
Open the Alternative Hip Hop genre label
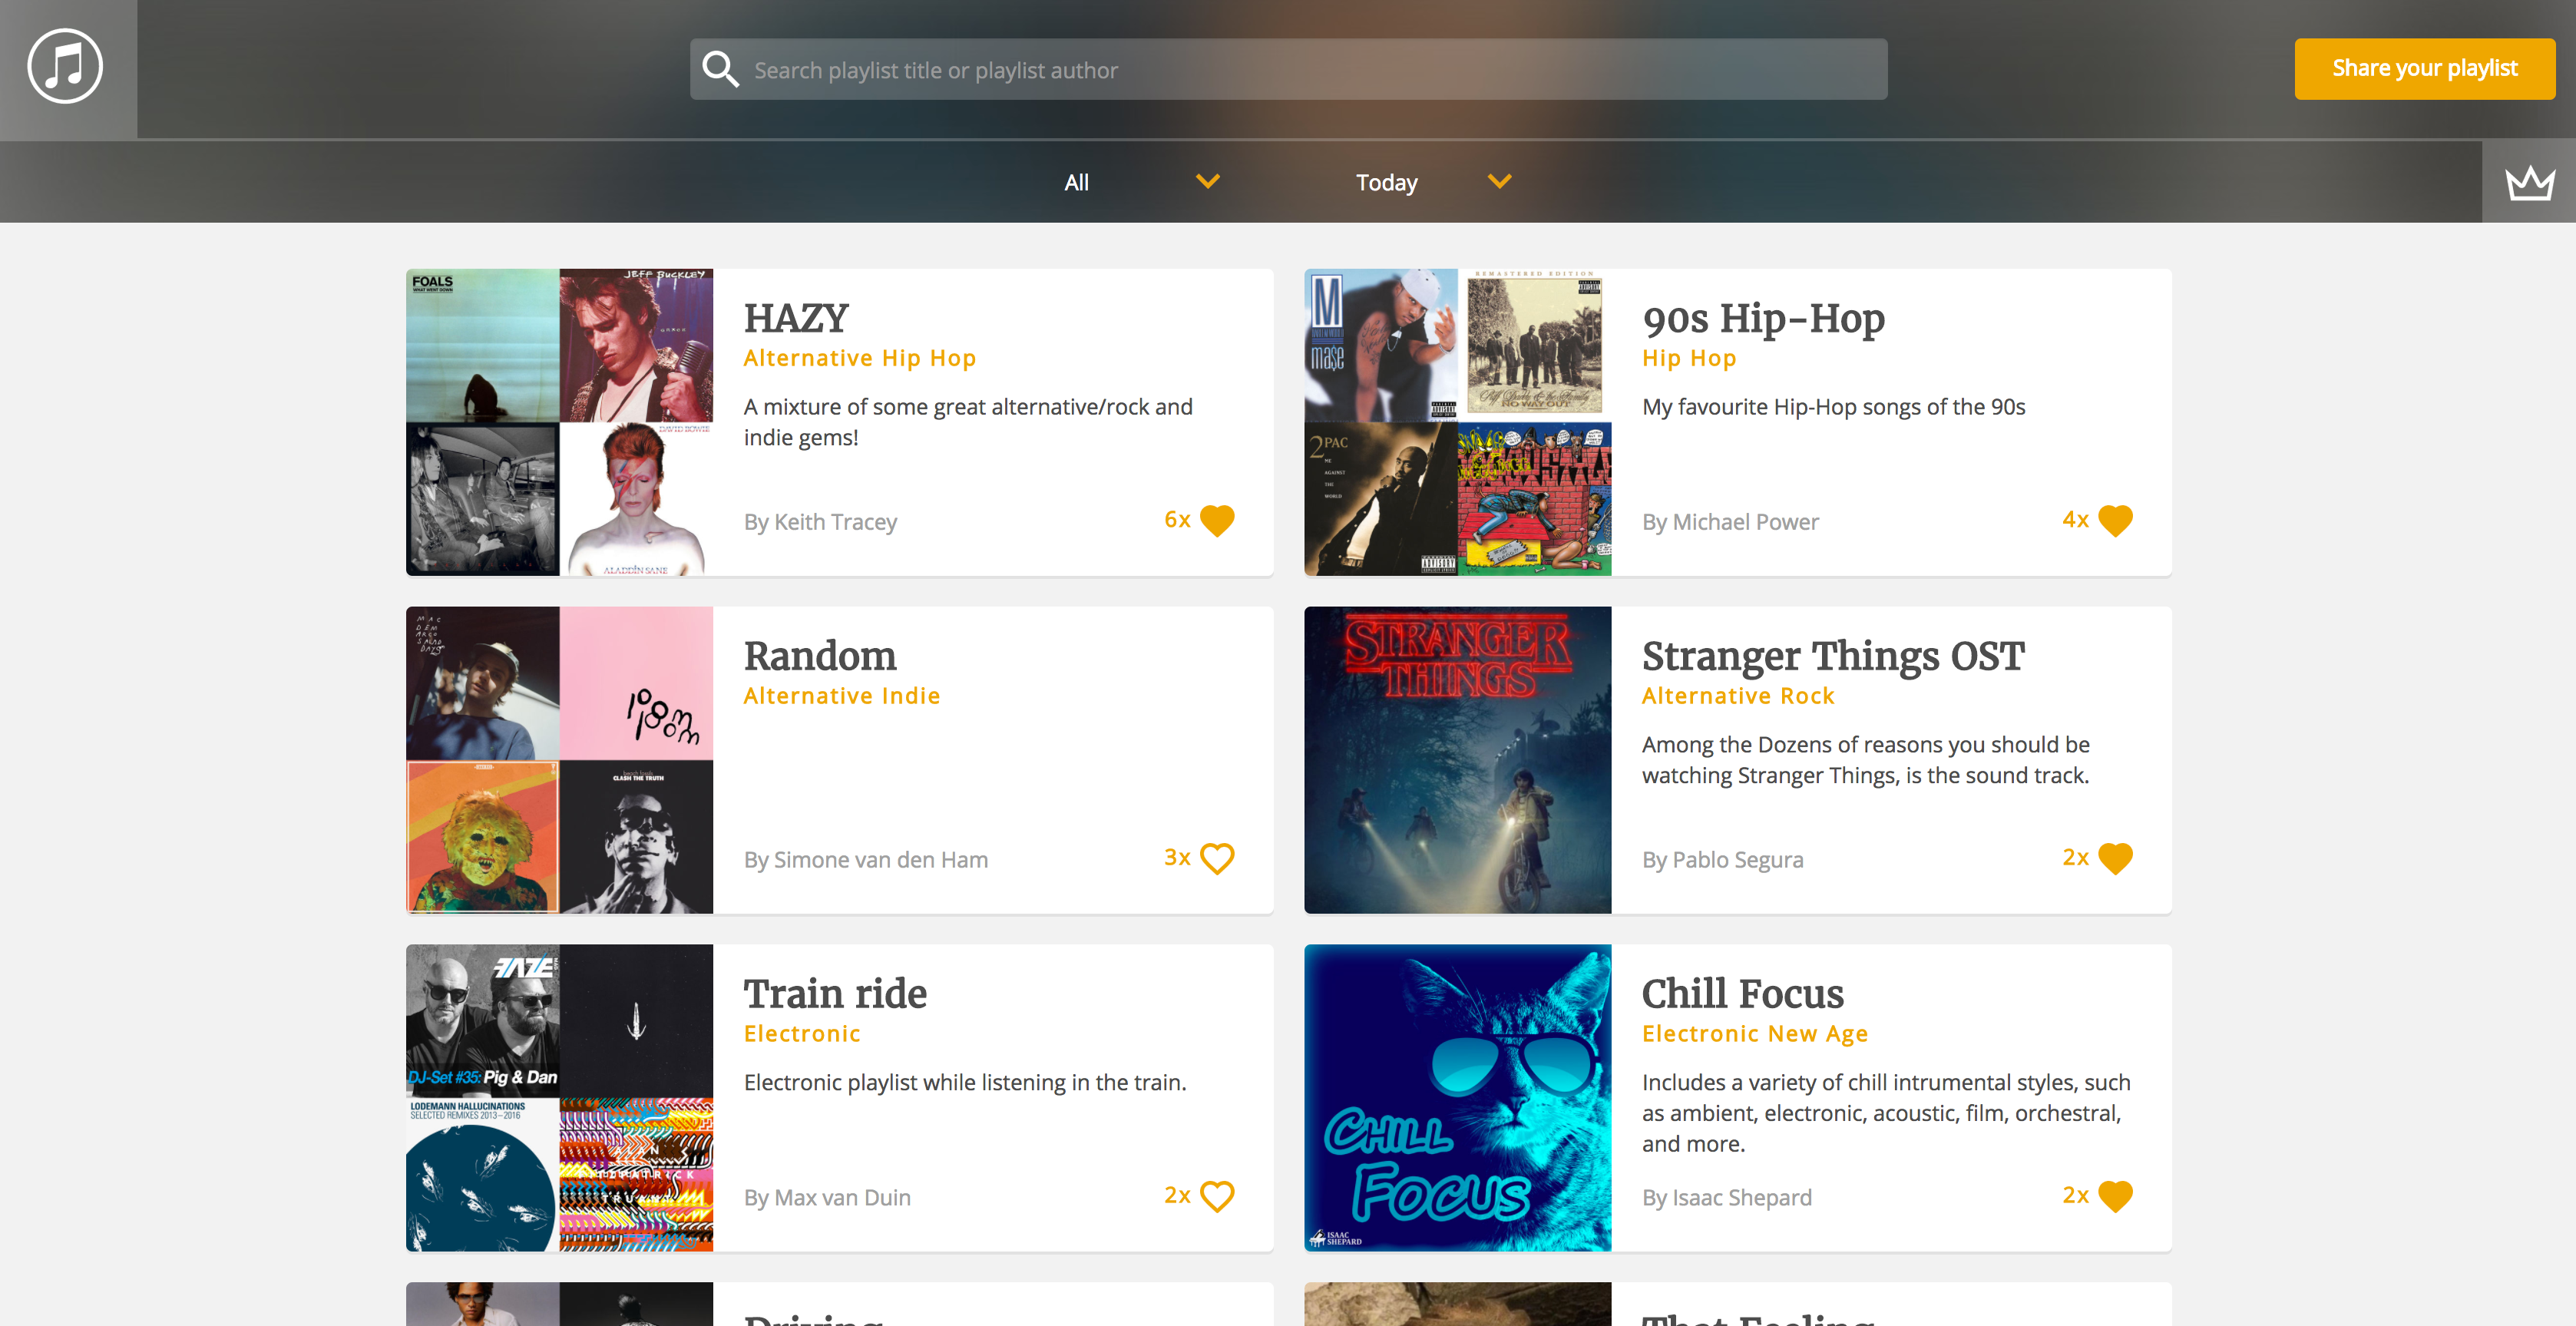click(x=859, y=357)
